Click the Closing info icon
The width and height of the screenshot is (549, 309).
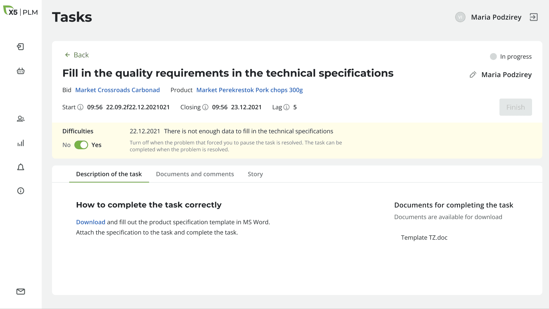[206, 107]
